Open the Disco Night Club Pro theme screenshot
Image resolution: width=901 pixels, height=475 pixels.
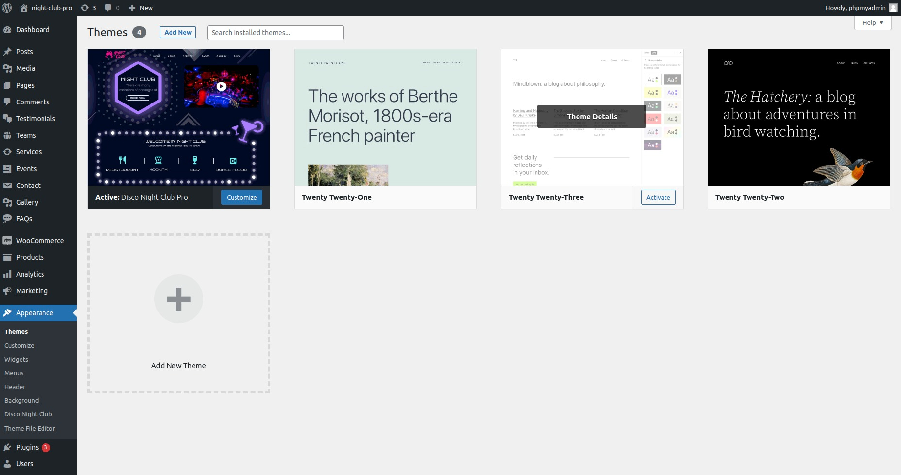pos(179,117)
